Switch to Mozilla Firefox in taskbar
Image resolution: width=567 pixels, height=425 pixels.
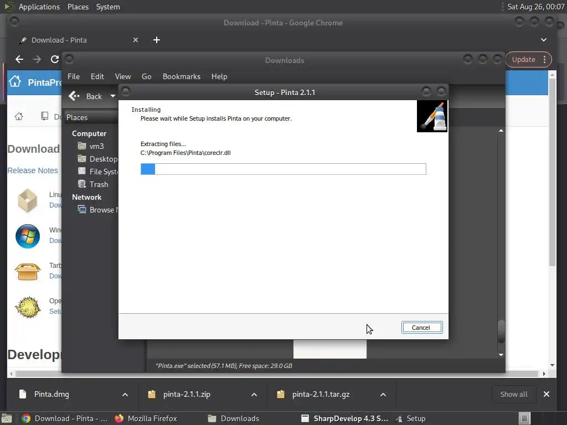146,418
